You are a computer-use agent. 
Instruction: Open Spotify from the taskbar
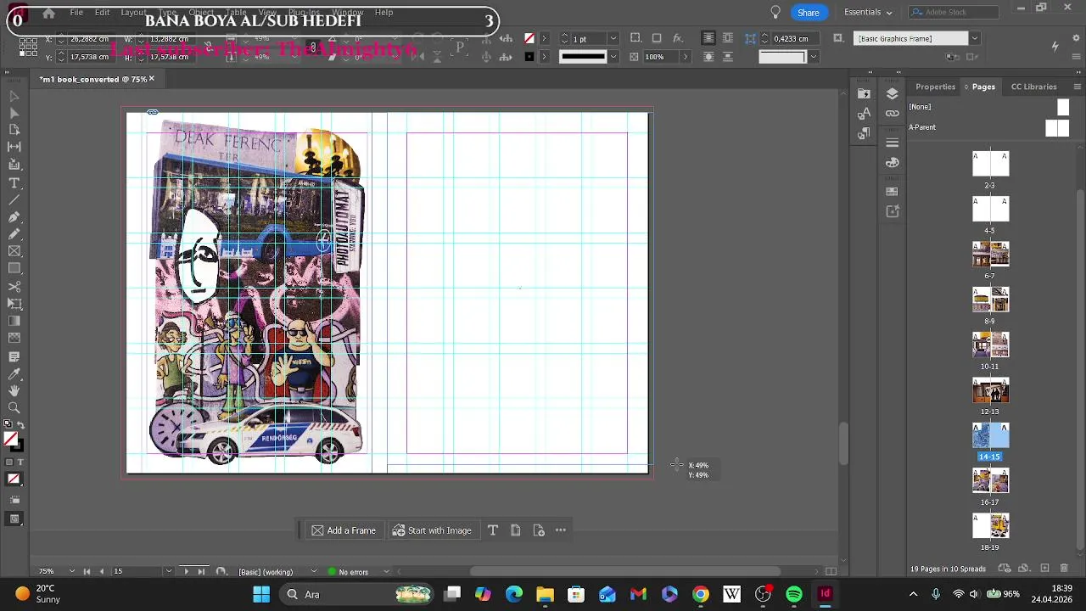pos(794,595)
